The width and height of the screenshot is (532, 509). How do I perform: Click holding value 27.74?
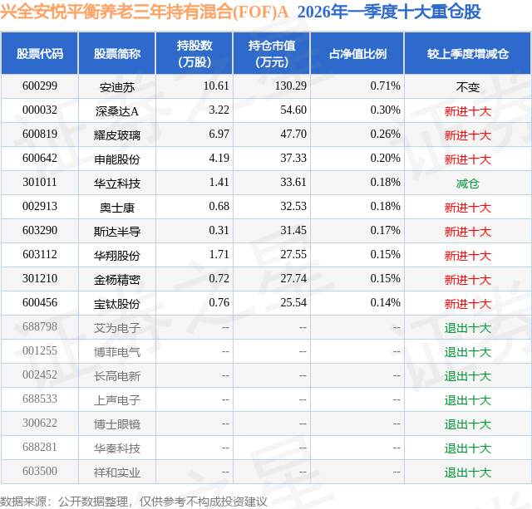click(293, 278)
